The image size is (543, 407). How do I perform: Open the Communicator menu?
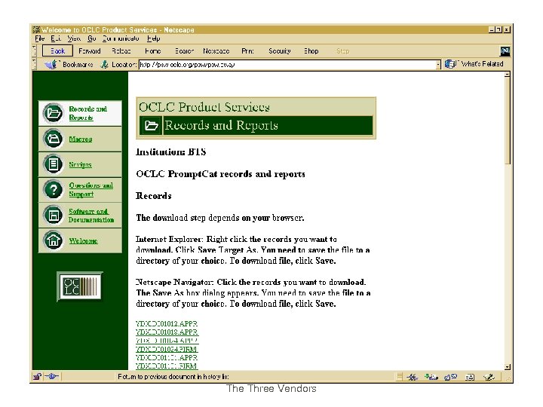click(121, 38)
